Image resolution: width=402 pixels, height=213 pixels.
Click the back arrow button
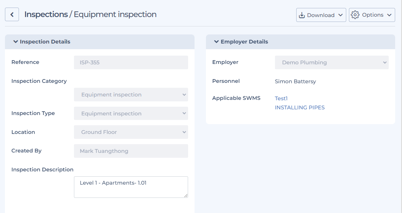[12, 15]
